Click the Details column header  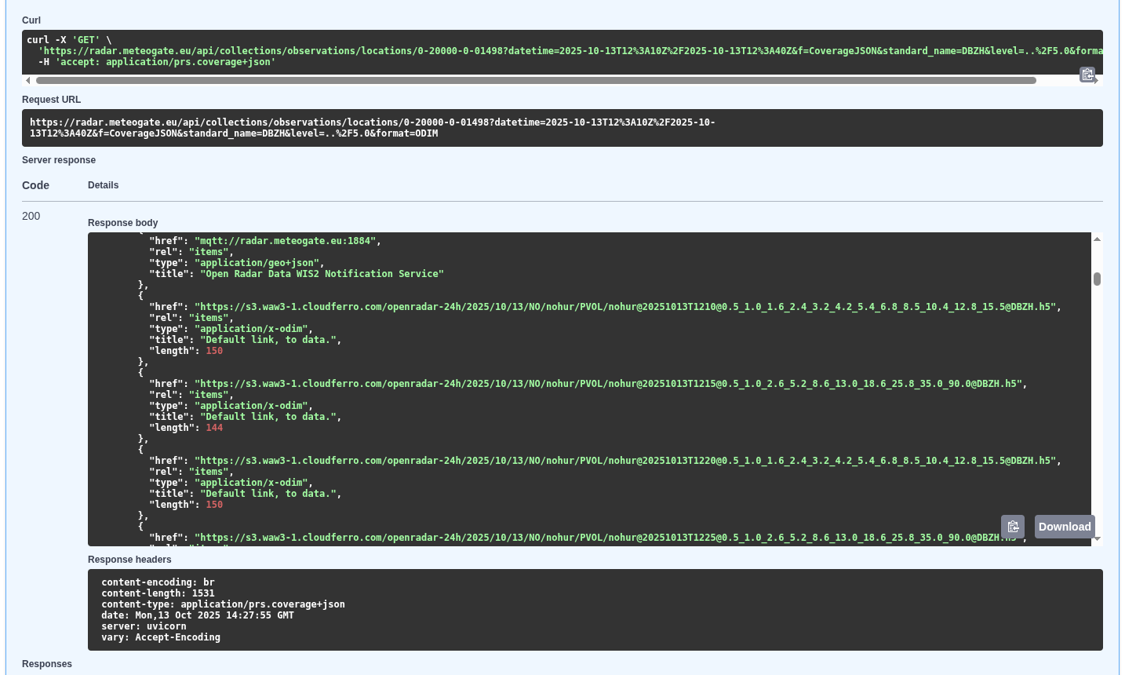(x=103, y=185)
